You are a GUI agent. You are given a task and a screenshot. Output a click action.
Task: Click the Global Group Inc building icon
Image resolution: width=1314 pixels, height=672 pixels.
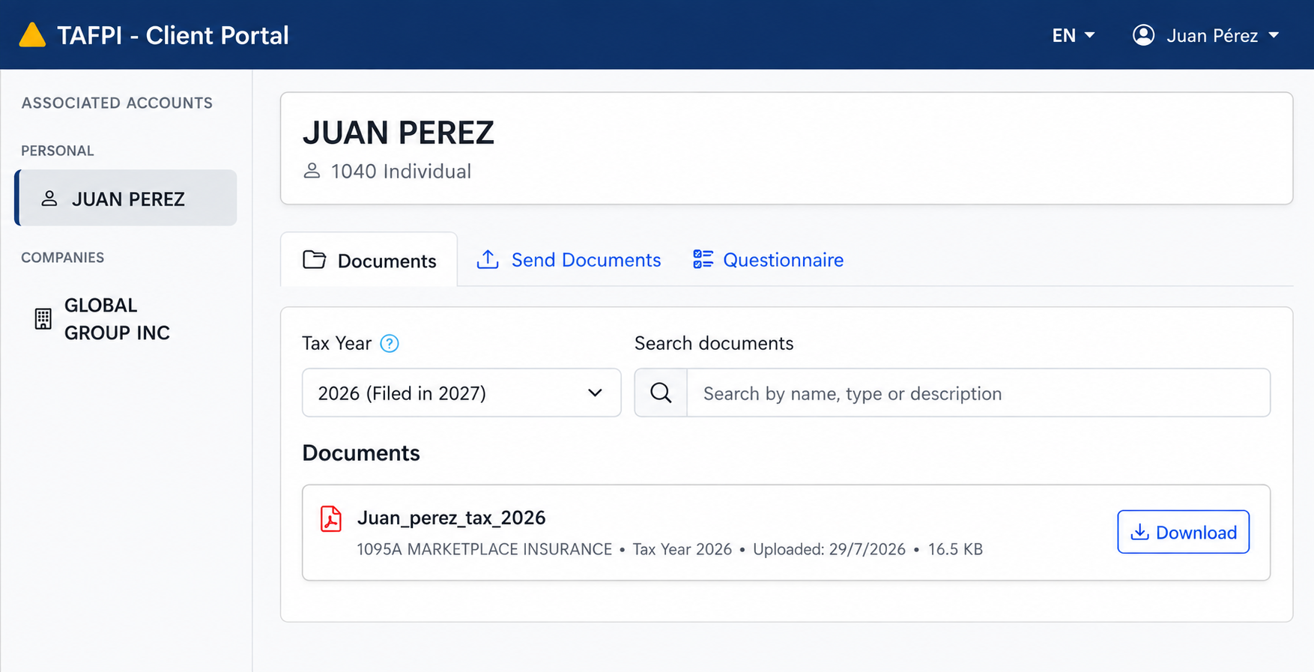[x=43, y=319]
